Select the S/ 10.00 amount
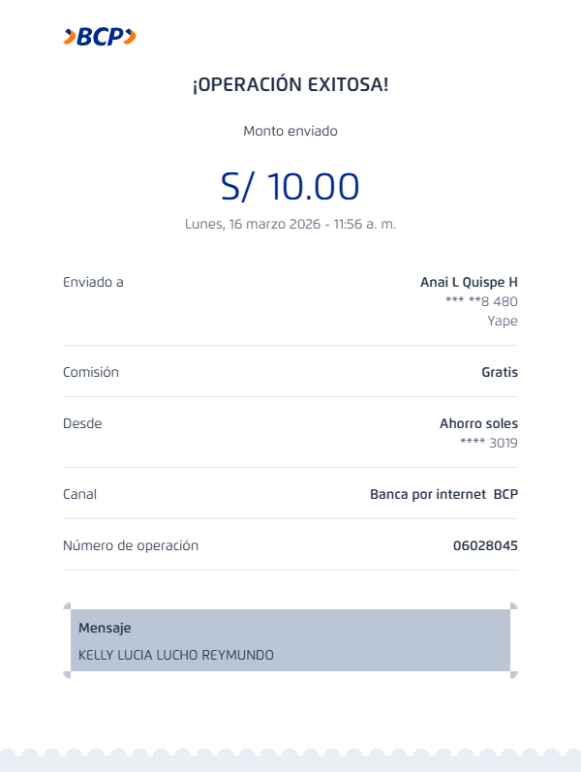581x772 pixels. click(x=290, y=186)
